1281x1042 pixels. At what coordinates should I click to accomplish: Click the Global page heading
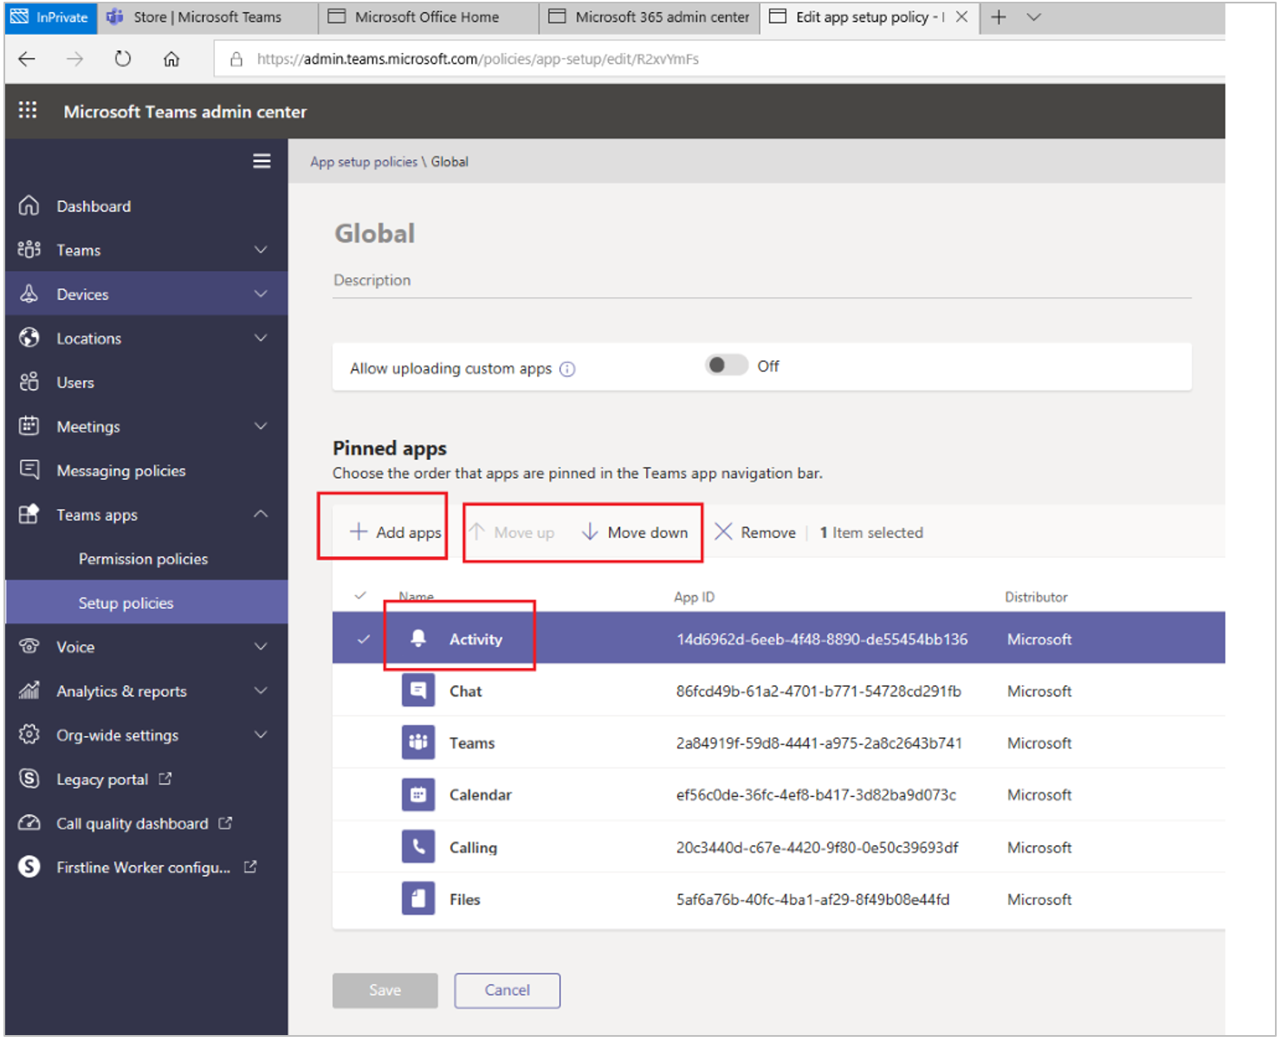click(375, 233)
